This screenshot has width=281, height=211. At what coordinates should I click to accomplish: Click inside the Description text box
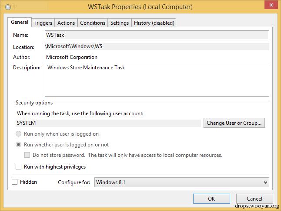[x=157, y=79]
